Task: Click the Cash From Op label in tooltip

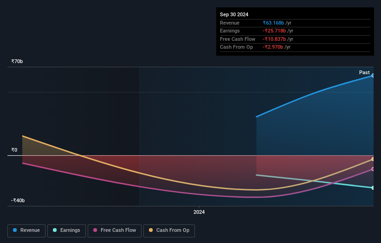Action: (x=236, y=47)
